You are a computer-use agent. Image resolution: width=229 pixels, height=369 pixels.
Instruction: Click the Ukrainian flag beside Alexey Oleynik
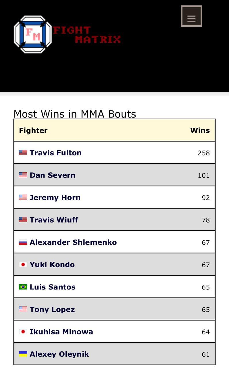[x=23, y=354]
